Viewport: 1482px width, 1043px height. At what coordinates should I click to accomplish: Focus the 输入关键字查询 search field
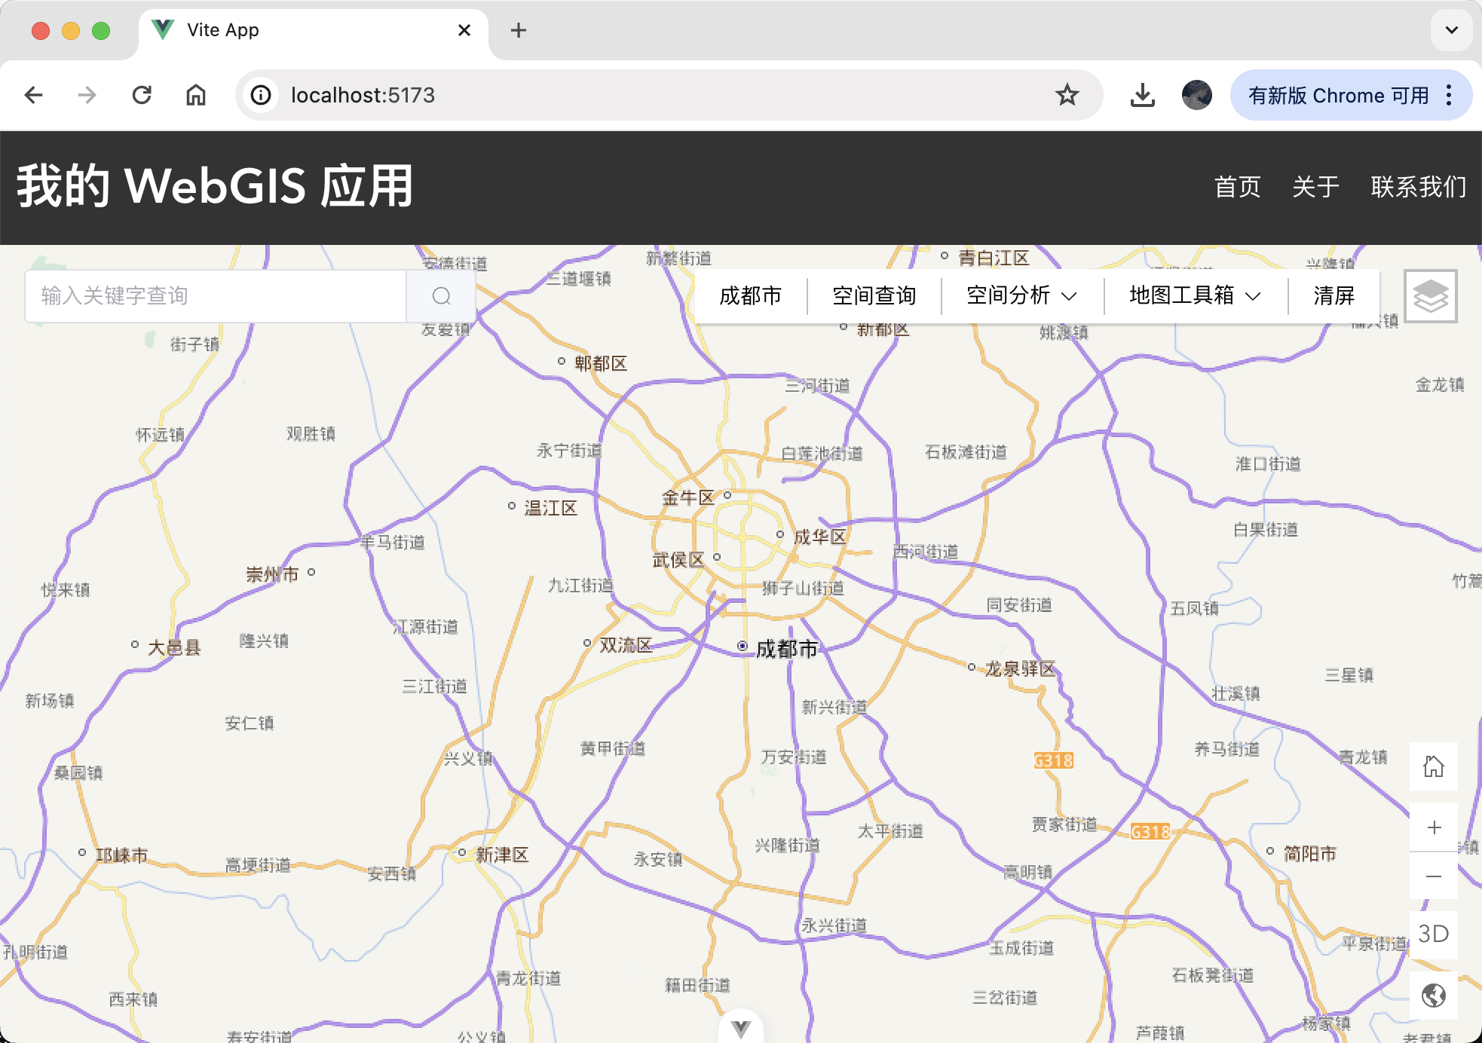click(x=216, y=296)
